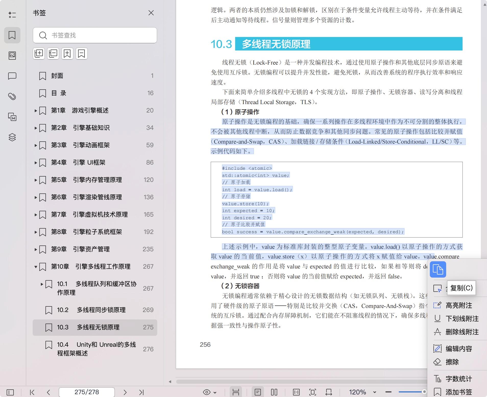
Task: Expand 第8章 引擎粒子系统框架 bookmark arrow
Action: 36,232
